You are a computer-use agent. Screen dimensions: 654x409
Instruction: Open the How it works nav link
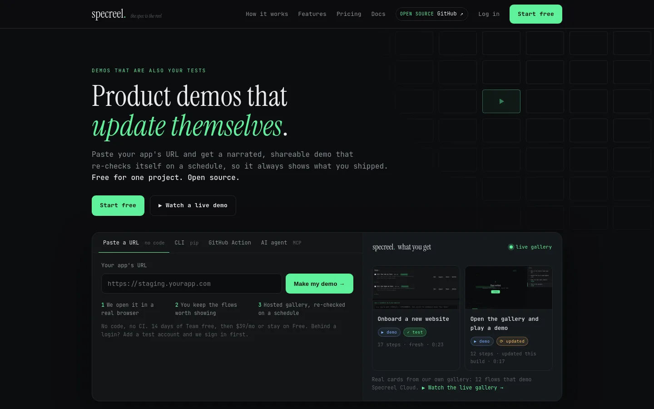267,14
